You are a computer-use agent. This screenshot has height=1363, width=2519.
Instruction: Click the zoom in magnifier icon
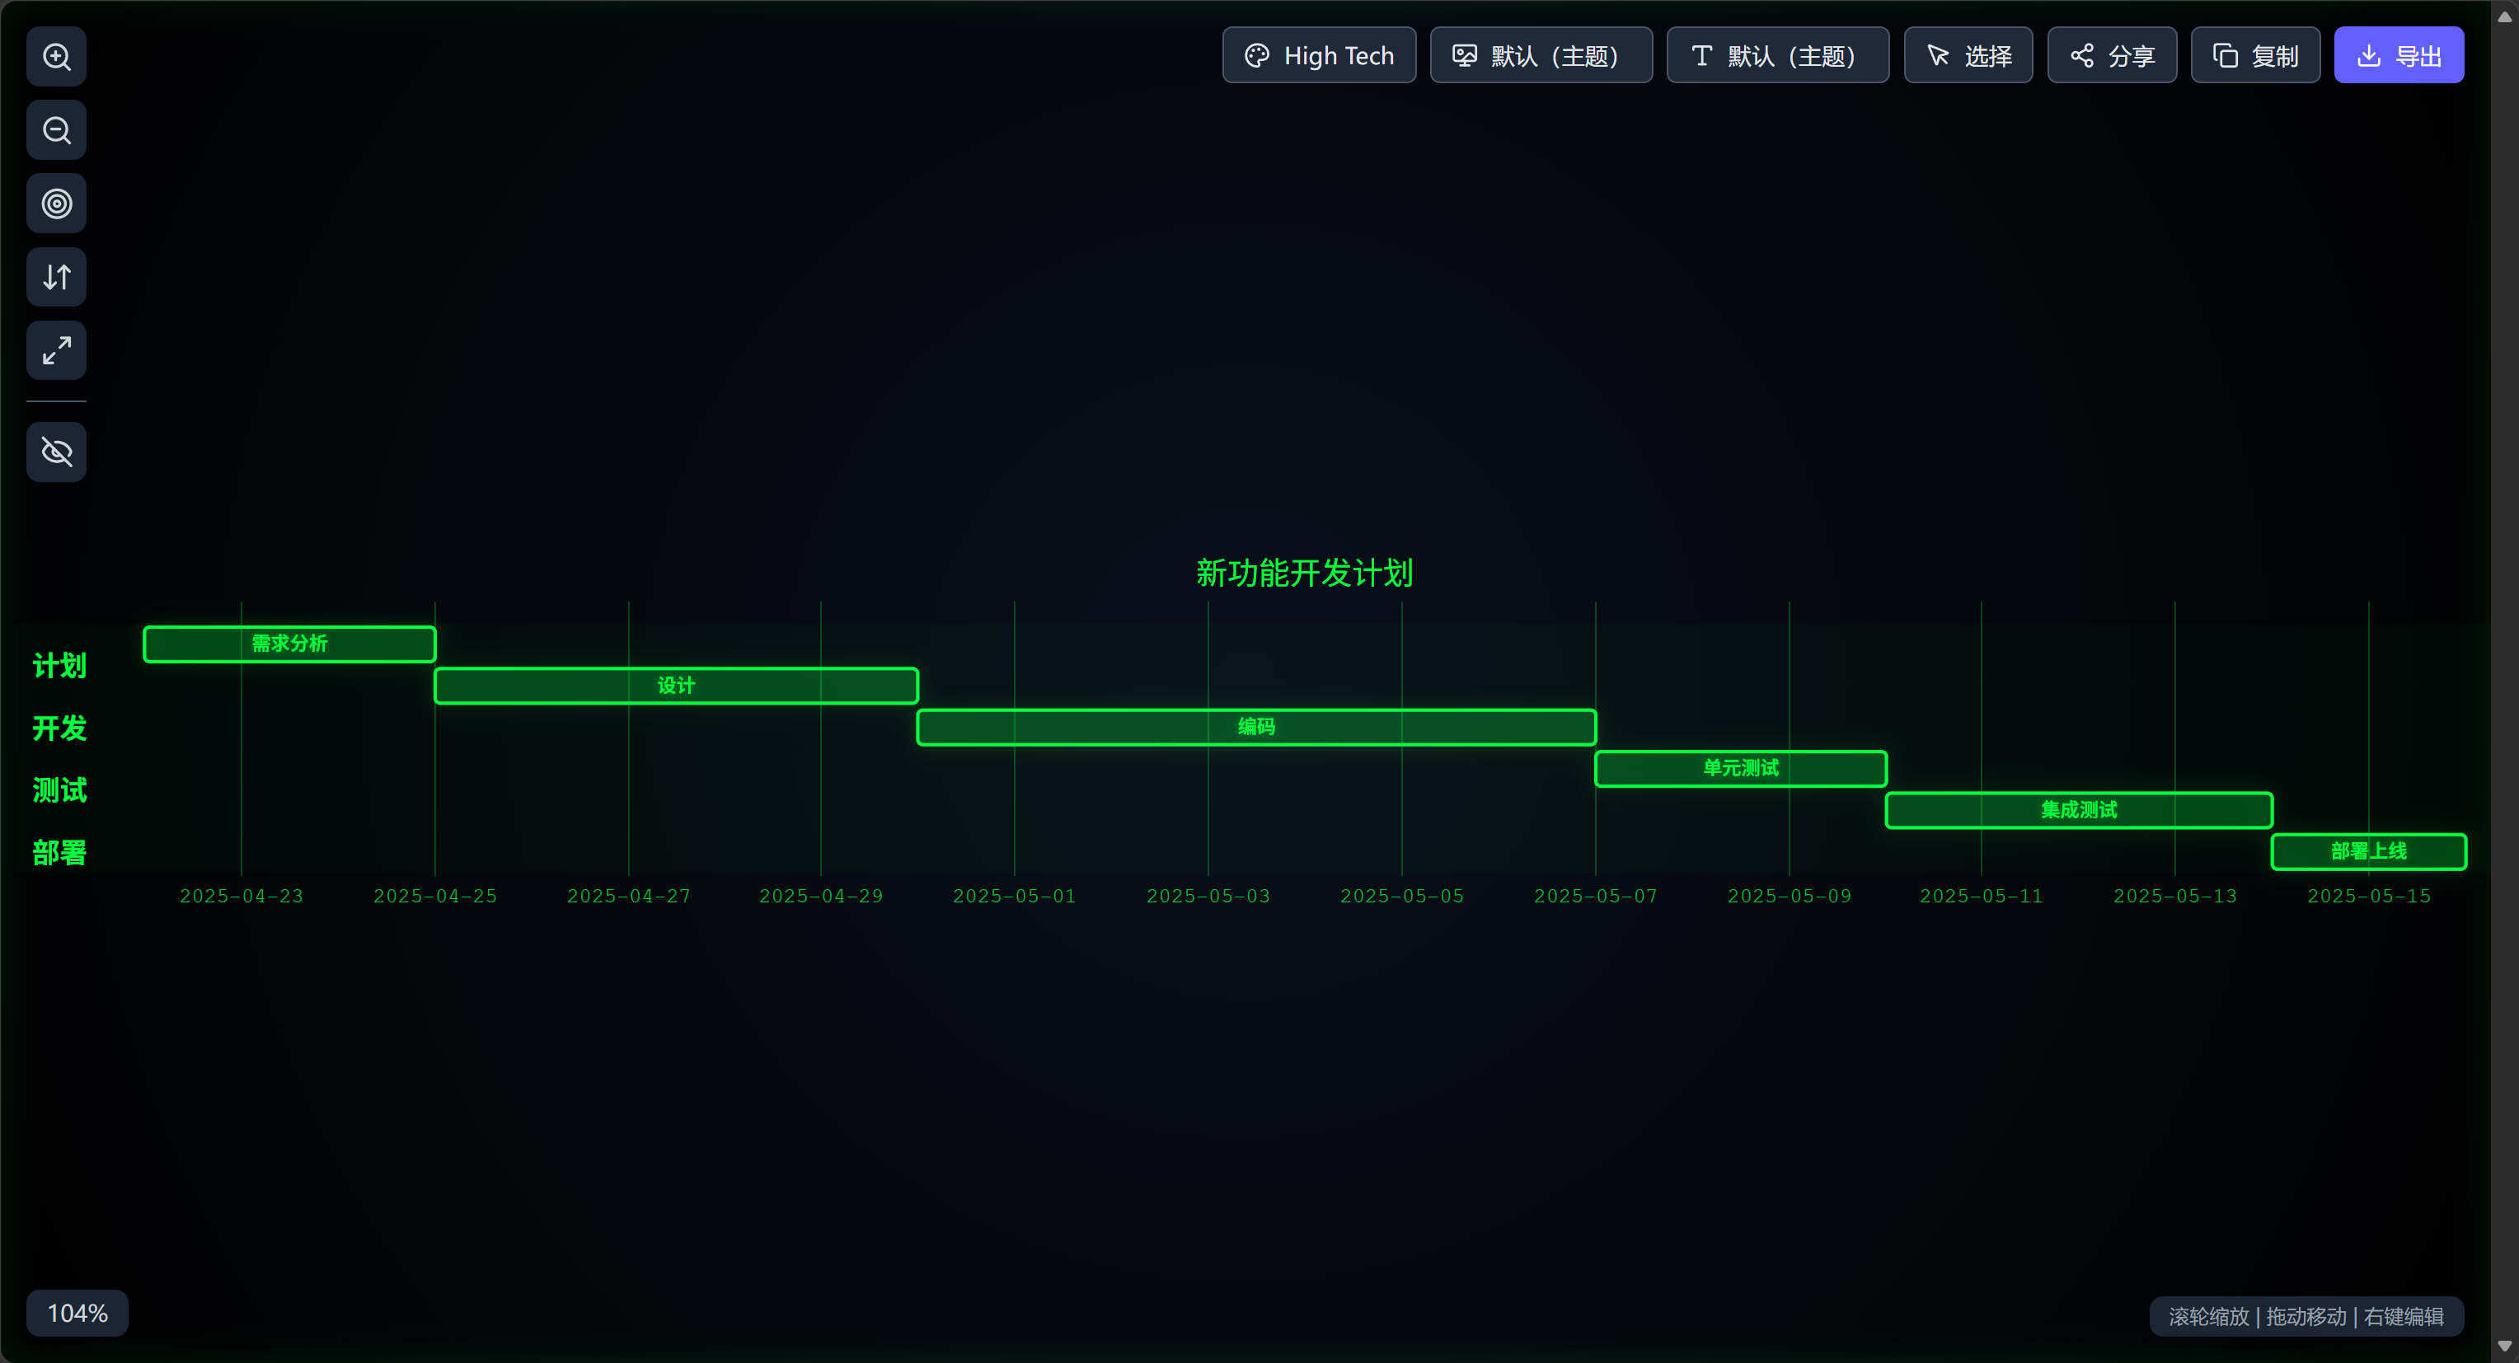point(57,57)
